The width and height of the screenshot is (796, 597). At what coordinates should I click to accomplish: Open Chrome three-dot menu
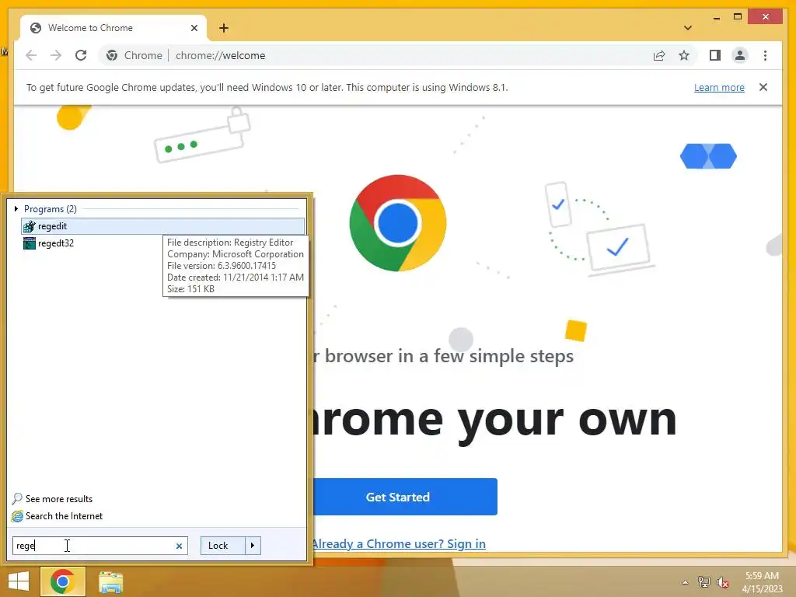click(765, 55)
